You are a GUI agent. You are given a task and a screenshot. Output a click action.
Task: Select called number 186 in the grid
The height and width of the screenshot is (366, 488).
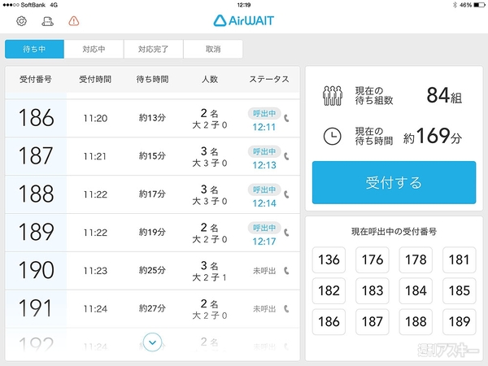pyautogui.click(x=329, y=322)
